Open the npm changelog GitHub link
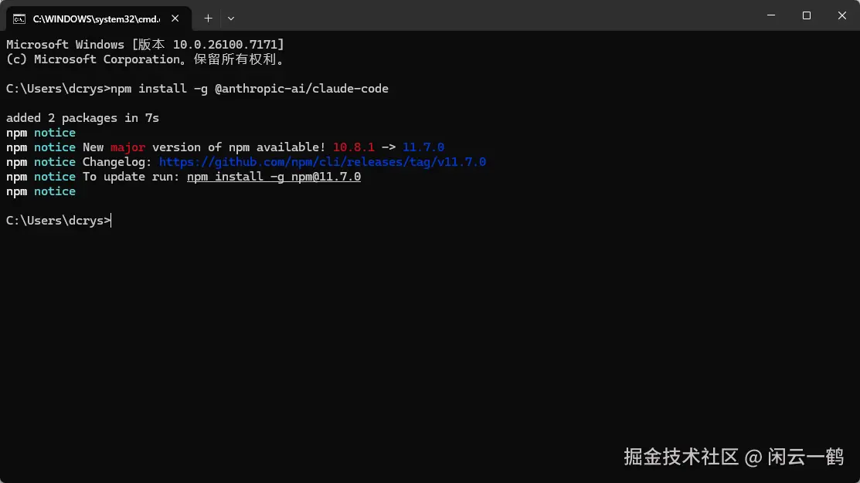Screen dimensions: 860x483 tap(322, 162)
